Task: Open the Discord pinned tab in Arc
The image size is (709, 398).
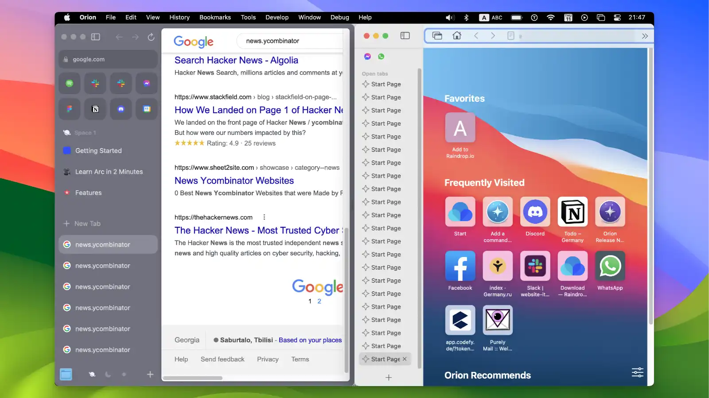Action: pos(121,109)
